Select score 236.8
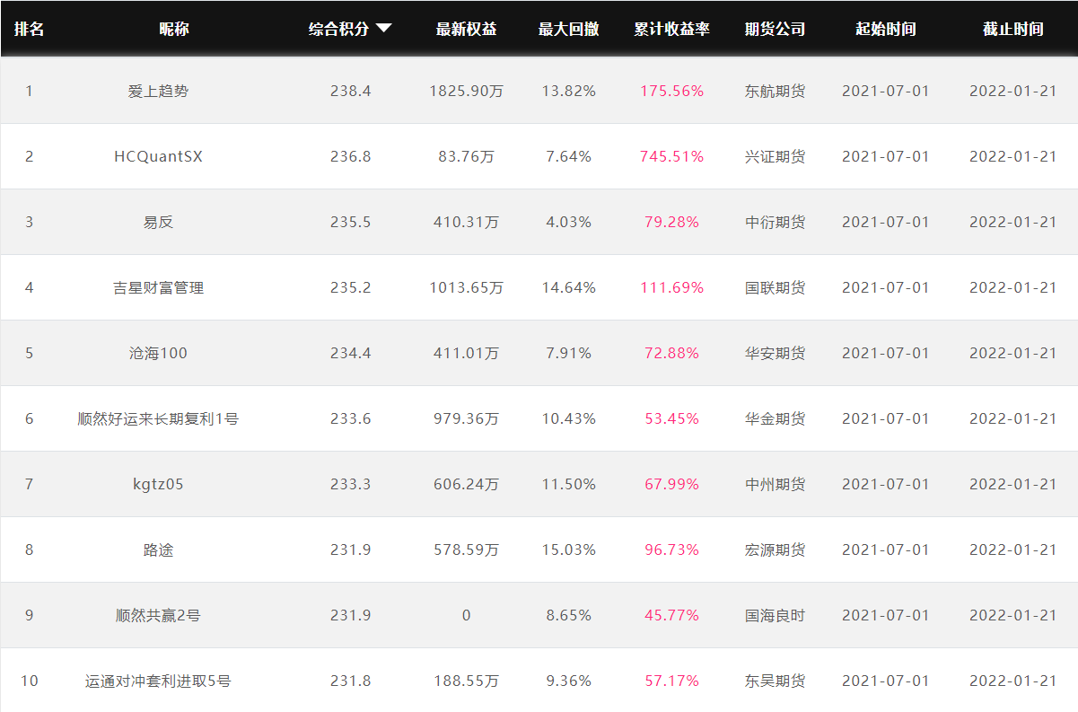 pos(350,156)
